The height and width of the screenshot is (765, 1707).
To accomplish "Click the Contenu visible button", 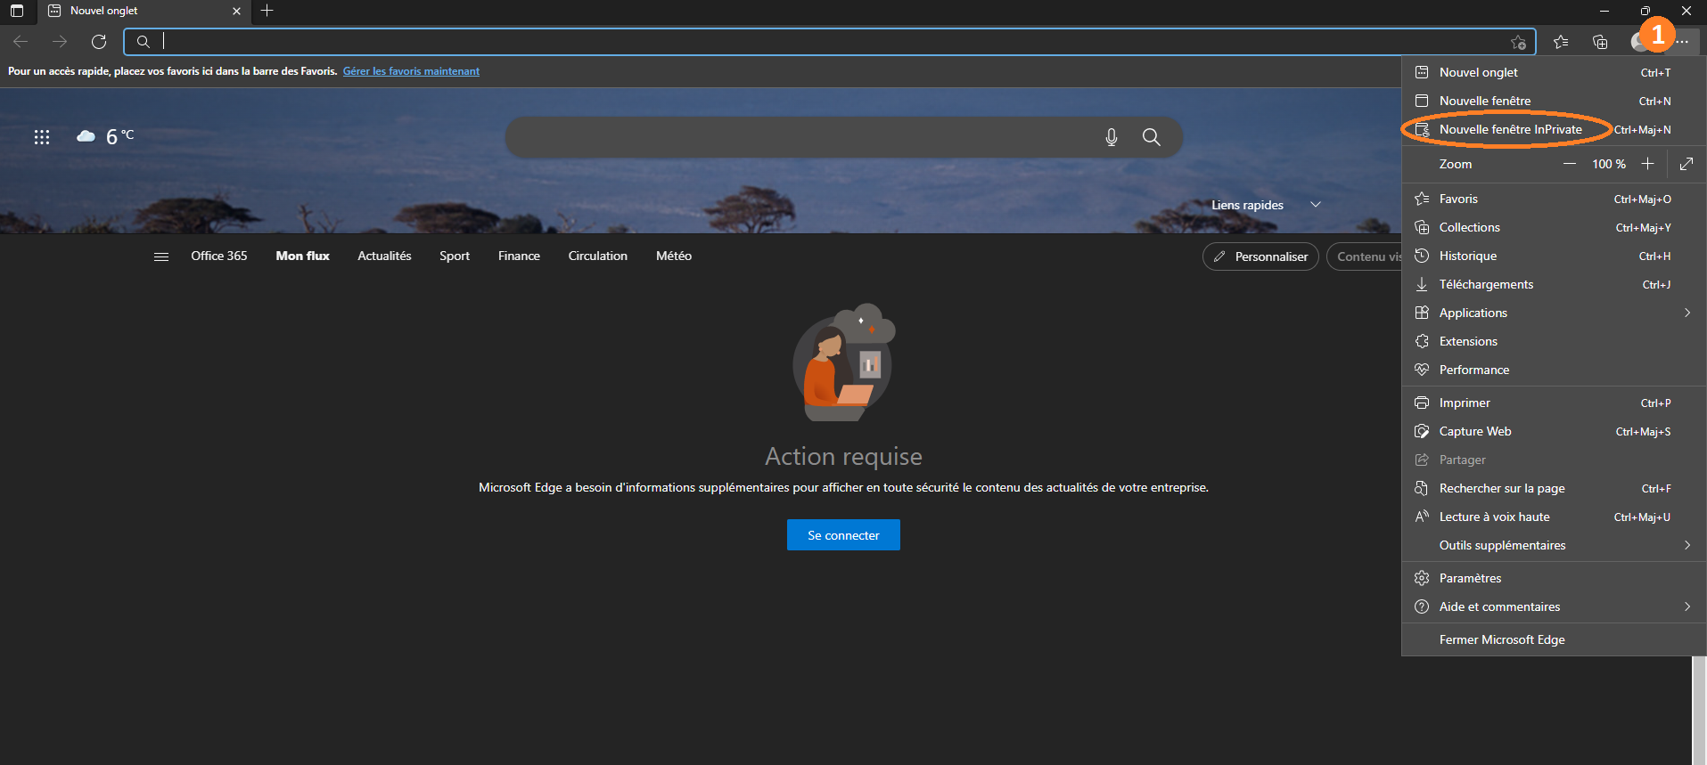I will (x=1365, y=256).
